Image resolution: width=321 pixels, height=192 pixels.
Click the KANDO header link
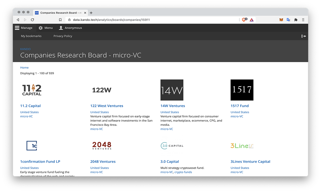25,49
